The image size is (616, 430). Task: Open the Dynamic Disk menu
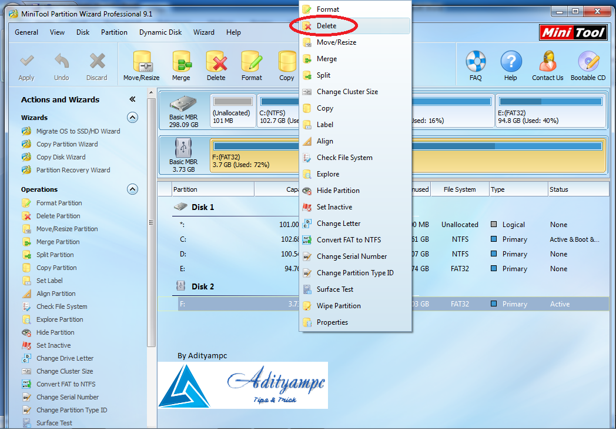click(x=160, y=32)
